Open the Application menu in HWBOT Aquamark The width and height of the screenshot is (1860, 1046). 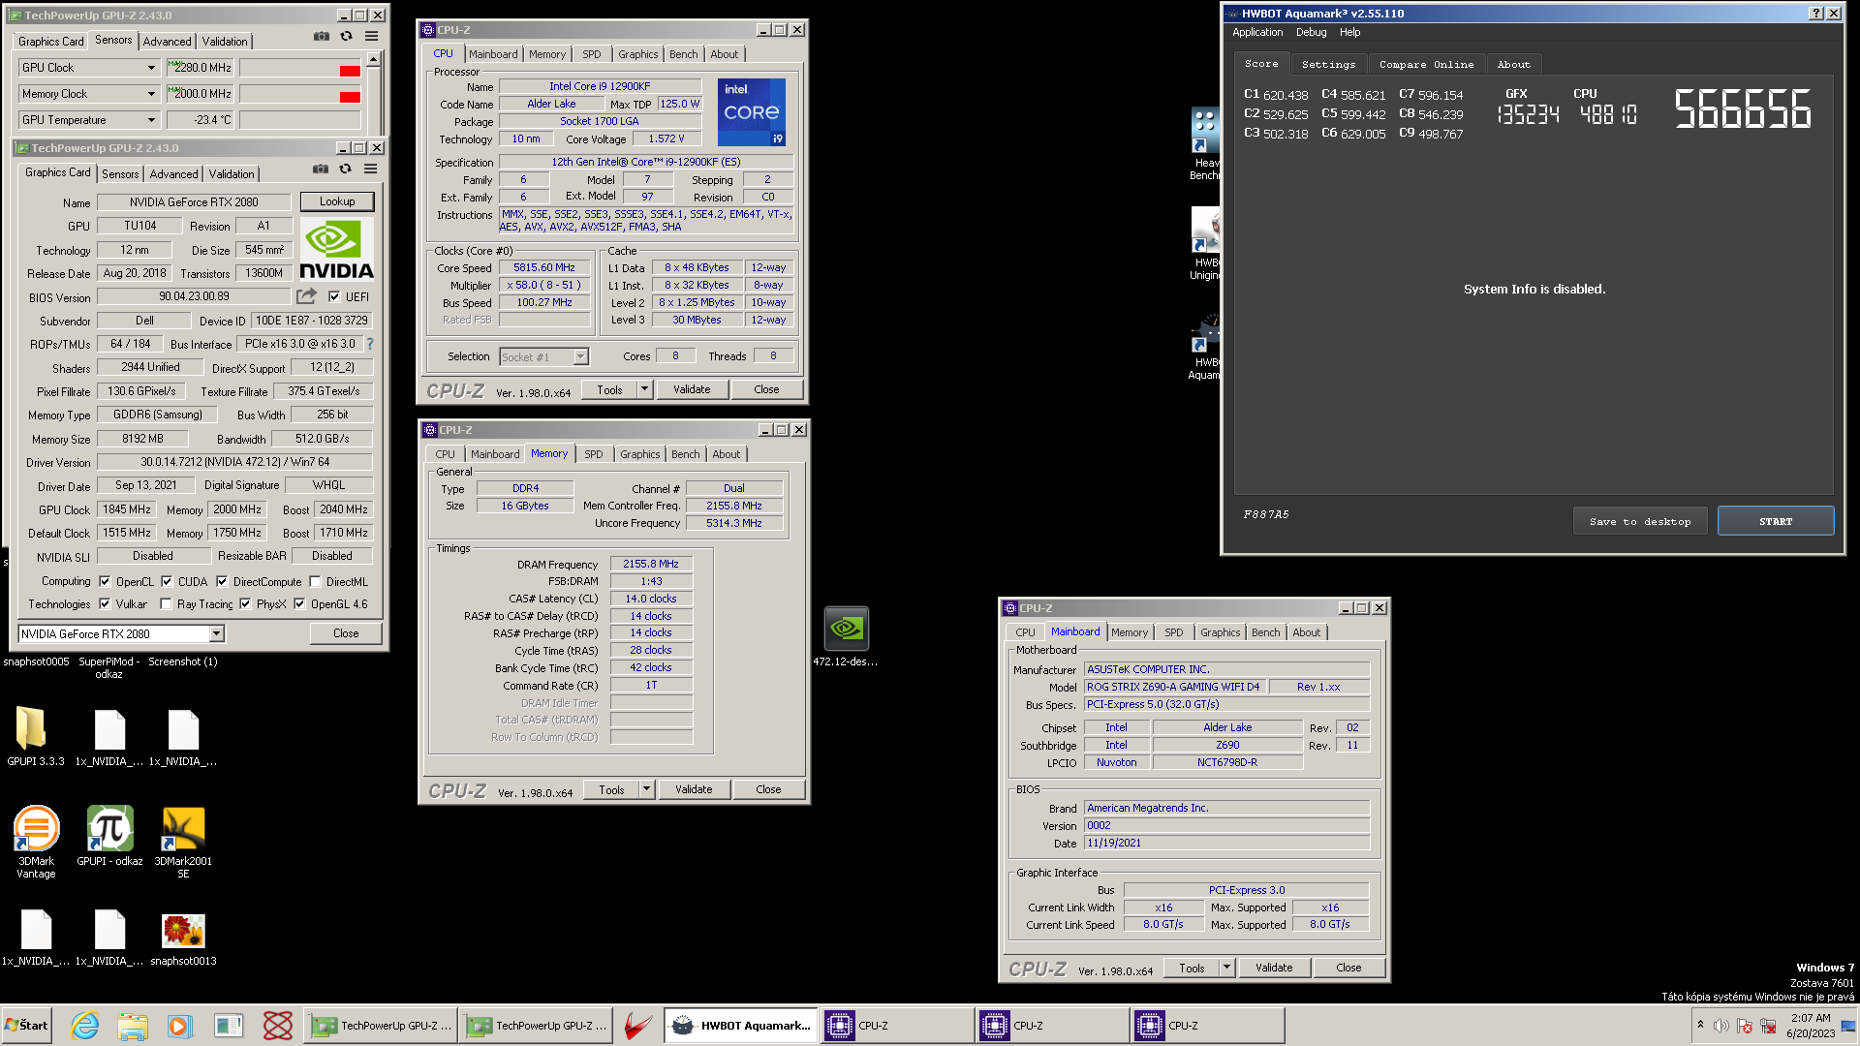1257,32
